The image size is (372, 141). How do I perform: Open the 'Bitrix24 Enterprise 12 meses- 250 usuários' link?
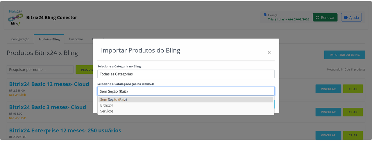click(x=65, y=131)
